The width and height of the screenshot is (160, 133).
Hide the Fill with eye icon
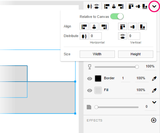(90, 90)
